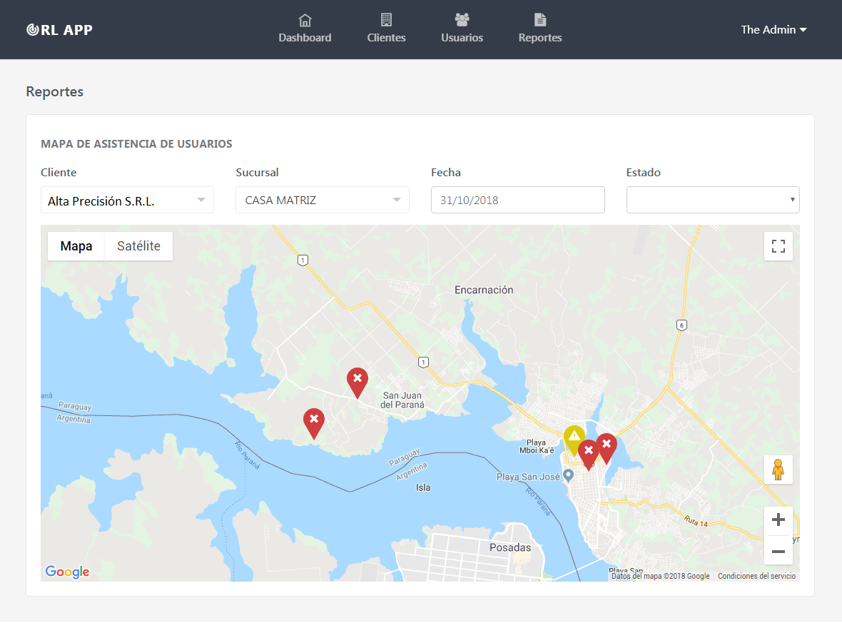Viewport: 842px width, 623px height.
Task: Expand the Cliente dropdown Alta Precisión S.R.L.
Action: [x=127, y=201]
